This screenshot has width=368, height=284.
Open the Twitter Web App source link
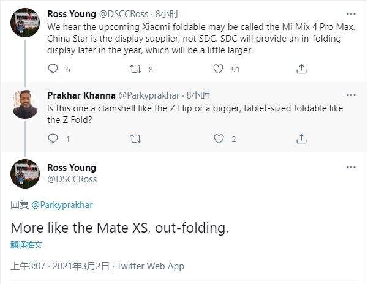pyautogui.click(x=150, y=266)
